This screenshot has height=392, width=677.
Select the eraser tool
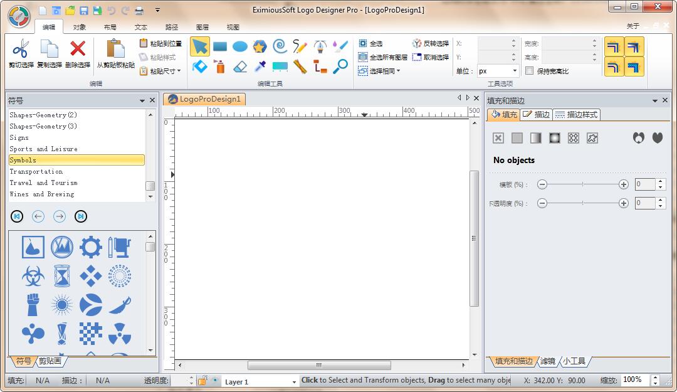(x=240, y=66)
